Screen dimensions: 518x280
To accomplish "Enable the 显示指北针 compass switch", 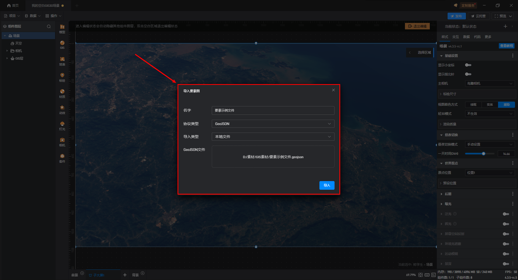I will click(x=468, y=74).
